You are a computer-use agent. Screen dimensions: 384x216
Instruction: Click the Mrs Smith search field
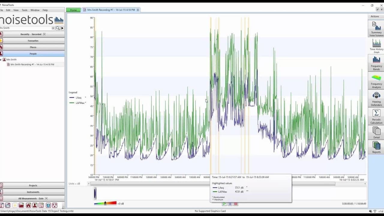pyautogui.click(x=25, y=28)
